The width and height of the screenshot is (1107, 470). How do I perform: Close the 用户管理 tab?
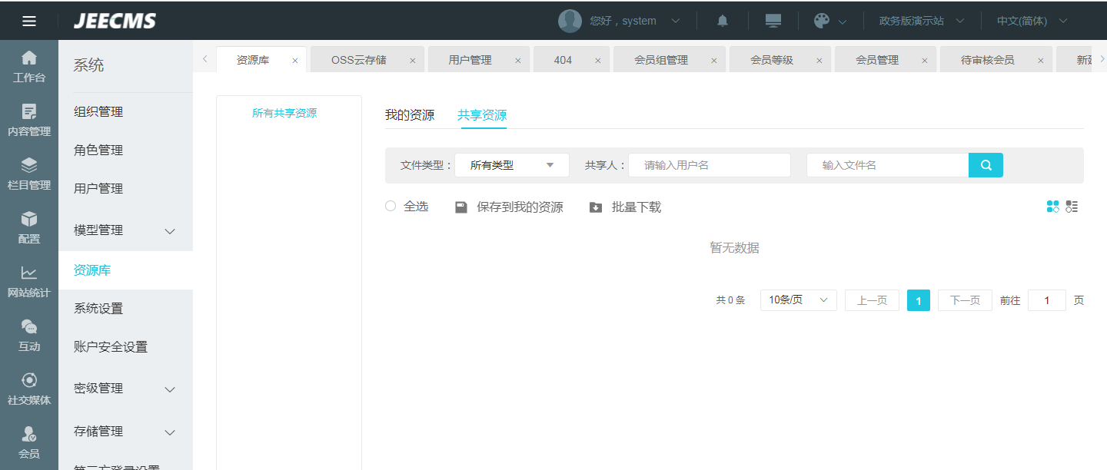point(517,61)
